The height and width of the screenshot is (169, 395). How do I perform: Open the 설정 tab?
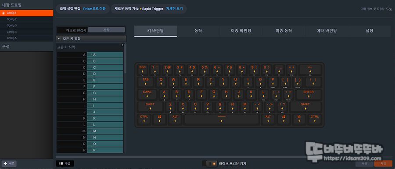click(x=369, y=31)
